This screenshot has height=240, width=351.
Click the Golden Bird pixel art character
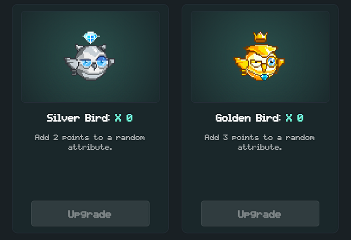(x=259, y=62)
